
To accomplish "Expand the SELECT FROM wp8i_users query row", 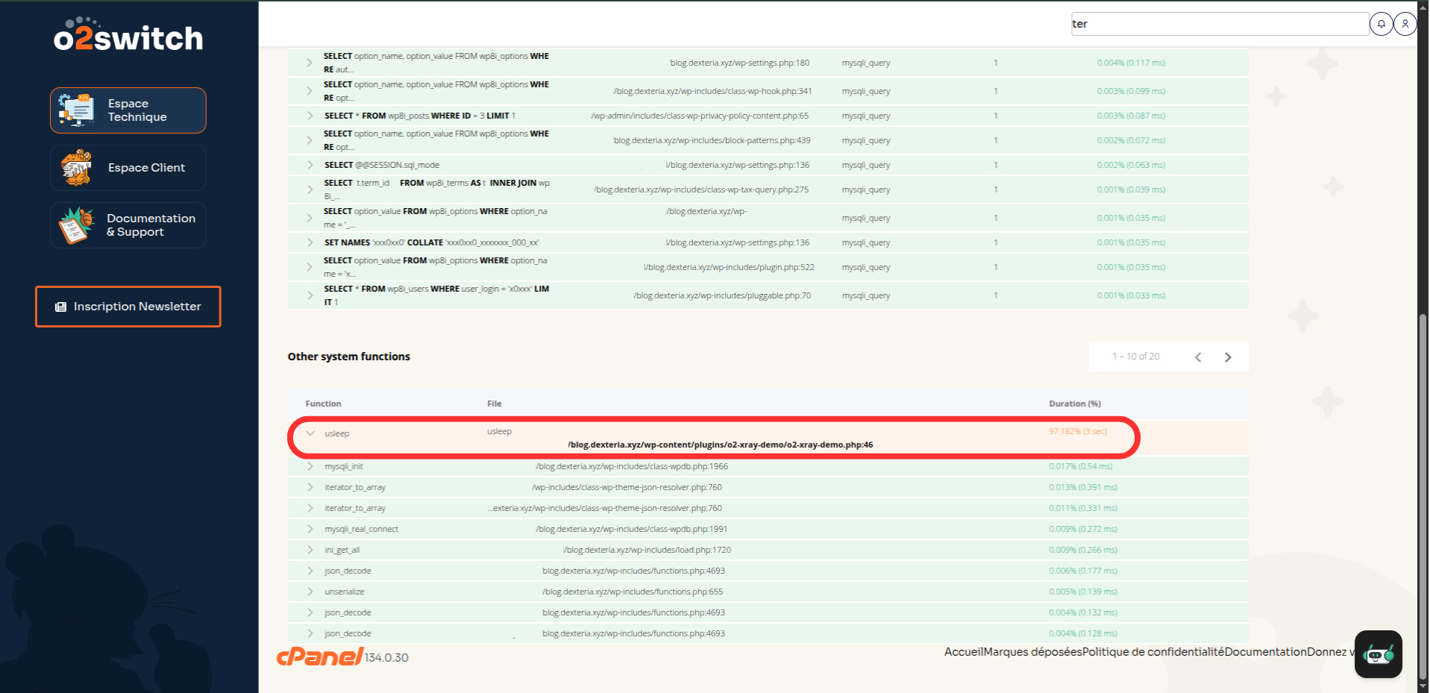I will tap(310, 295).
